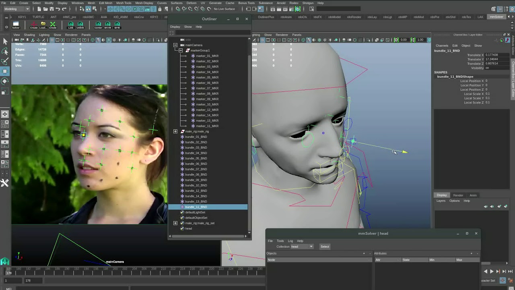The height and width of the screenshot is (290, 515).
Task: Open the Collection head dropdown in mmSolver
Action: pos(302,246)
